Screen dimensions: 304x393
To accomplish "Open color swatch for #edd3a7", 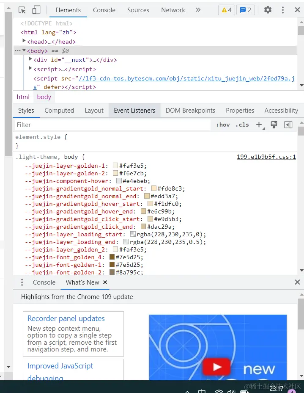I will point(147,196).
